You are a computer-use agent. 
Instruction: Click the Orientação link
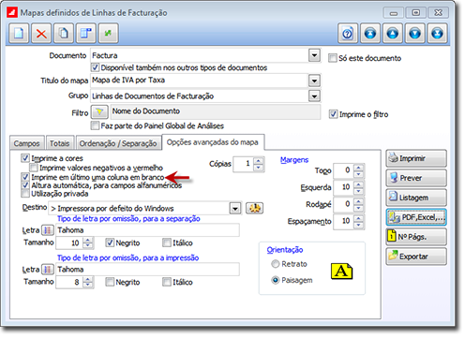285,250
